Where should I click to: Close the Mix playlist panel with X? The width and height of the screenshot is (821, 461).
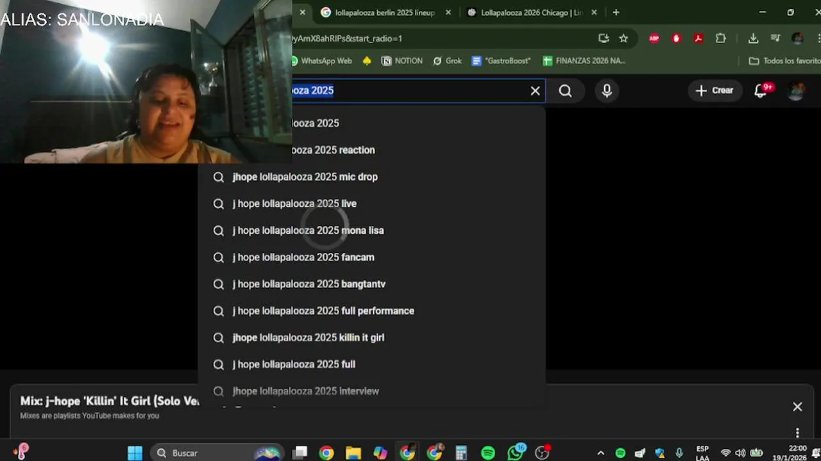(x=797, y=407)
